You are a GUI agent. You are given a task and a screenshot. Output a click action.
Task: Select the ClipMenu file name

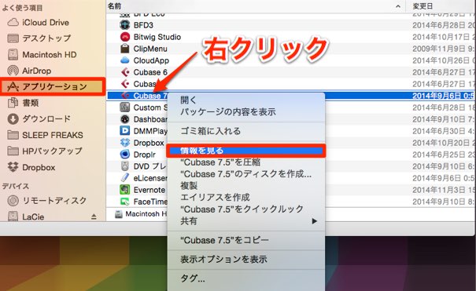point(150,49)
